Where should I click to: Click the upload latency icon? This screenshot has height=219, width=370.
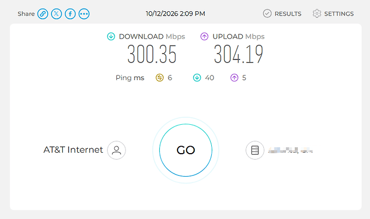[x=234, y=78]
